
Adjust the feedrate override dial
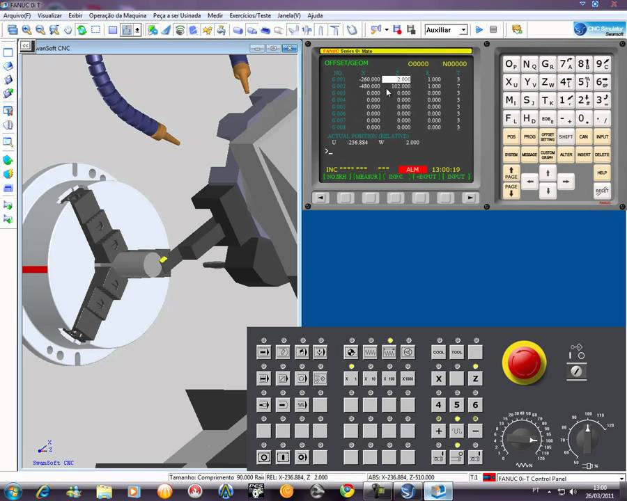click(522, 440)
